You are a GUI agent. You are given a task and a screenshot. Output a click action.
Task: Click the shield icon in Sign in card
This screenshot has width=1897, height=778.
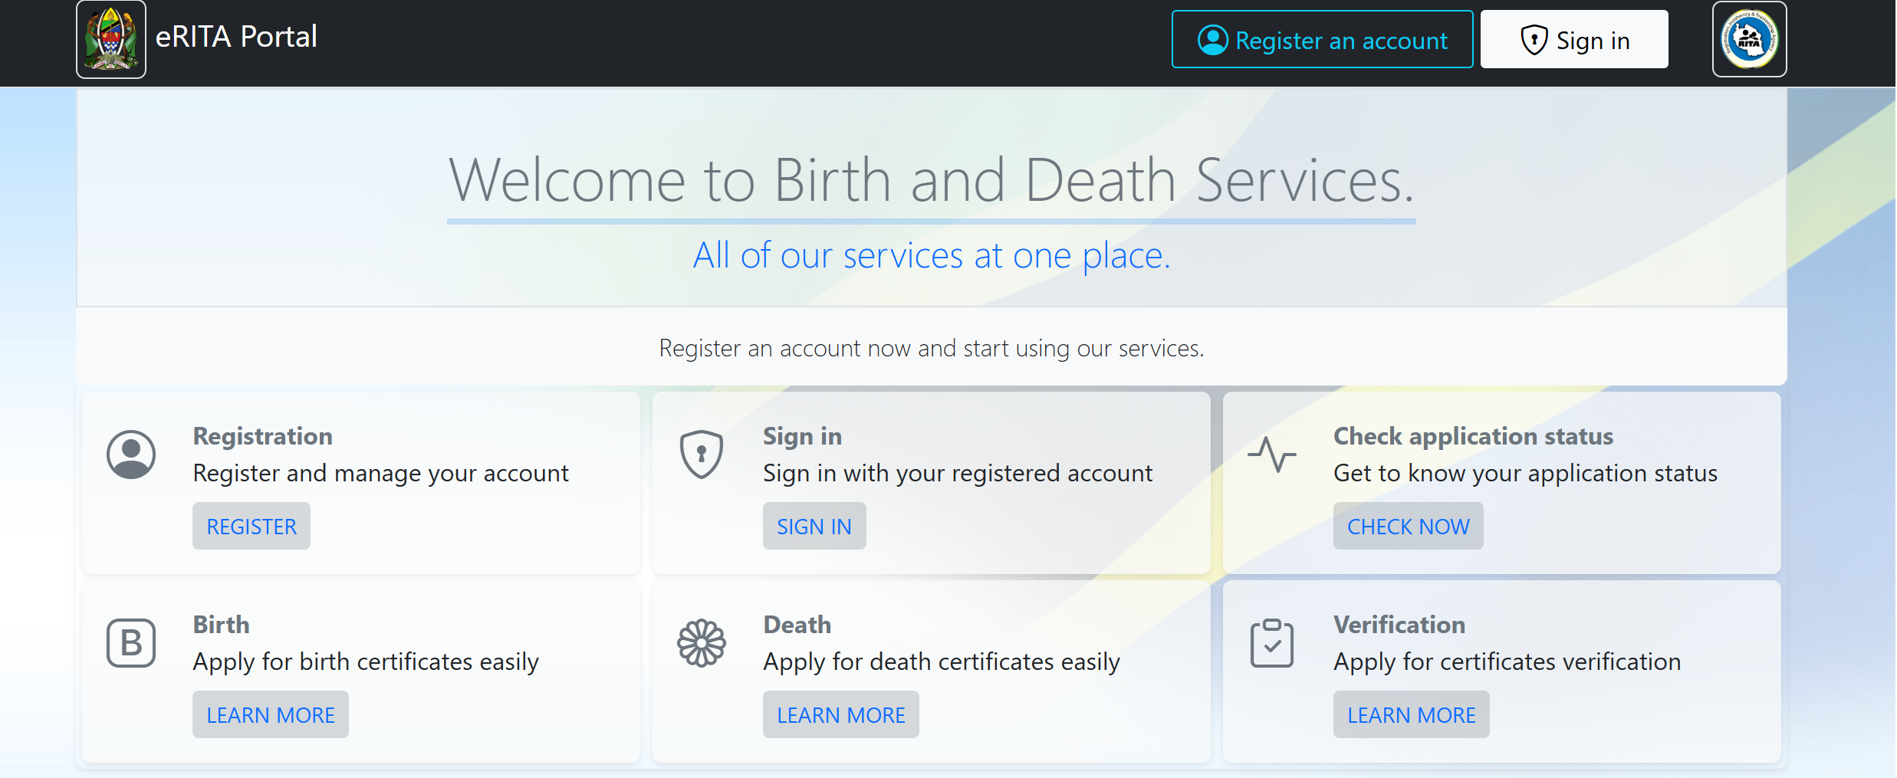[701, 455]
